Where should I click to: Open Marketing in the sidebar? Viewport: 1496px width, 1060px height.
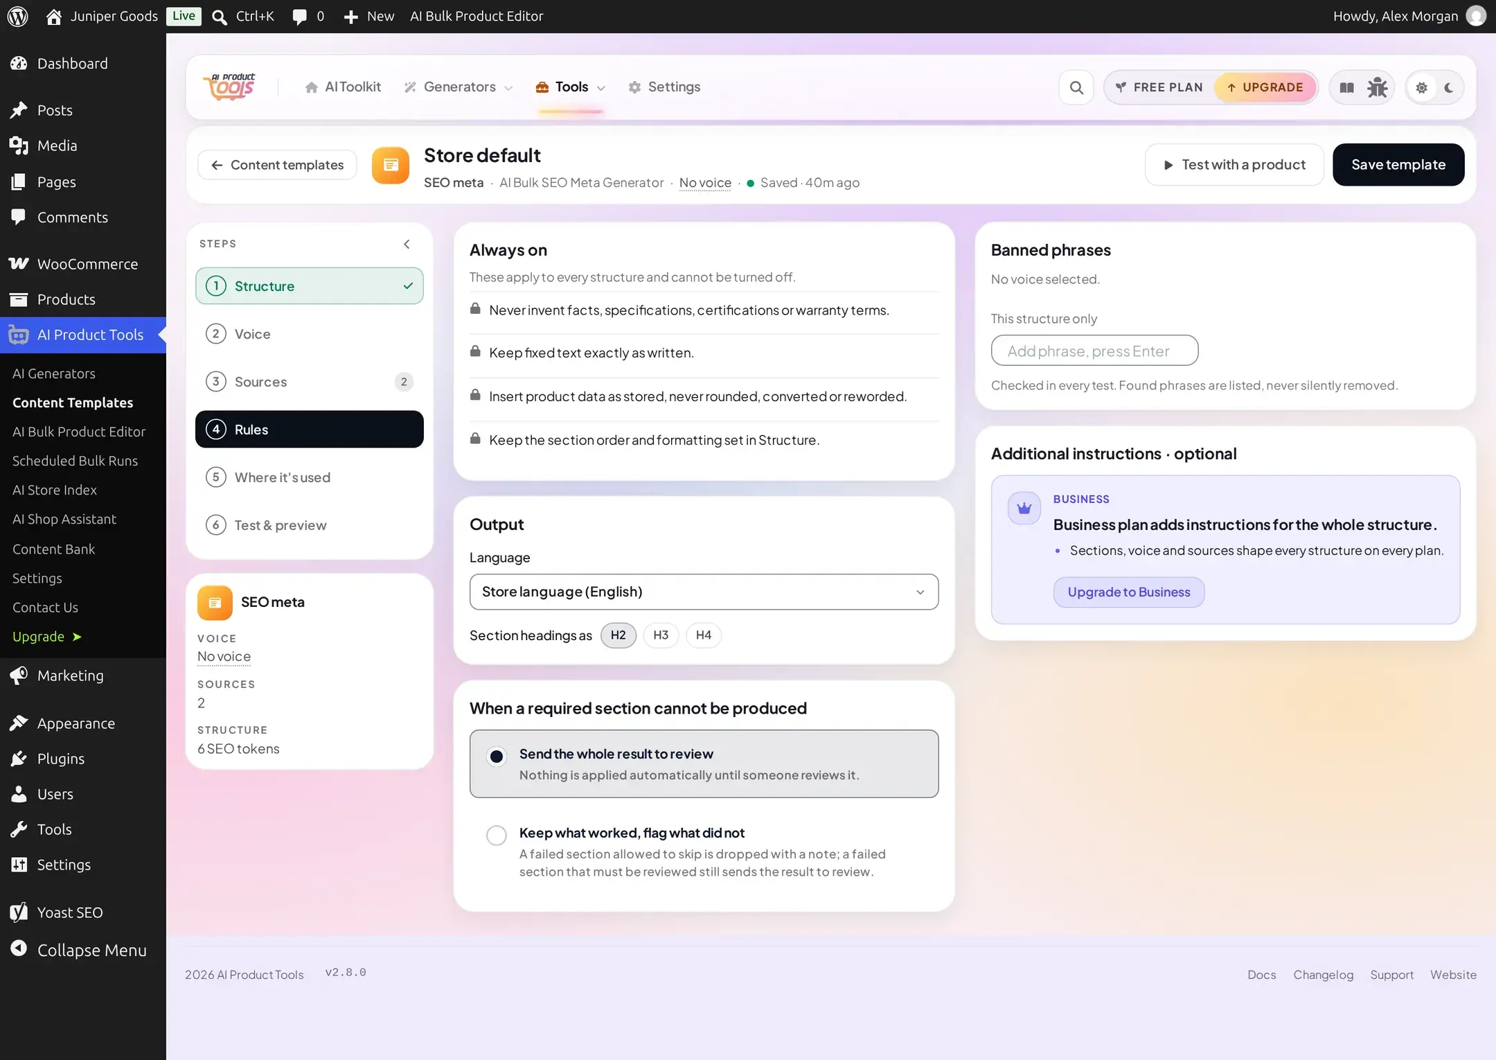tap(83, 675)
